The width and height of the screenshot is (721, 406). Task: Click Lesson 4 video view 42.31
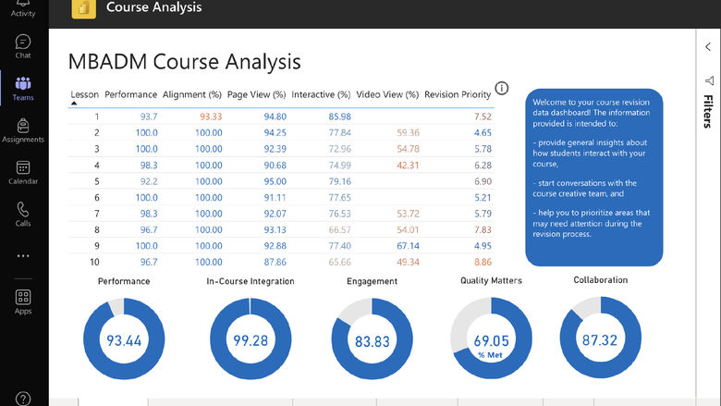pyautogui.click(x=408, y=165)
